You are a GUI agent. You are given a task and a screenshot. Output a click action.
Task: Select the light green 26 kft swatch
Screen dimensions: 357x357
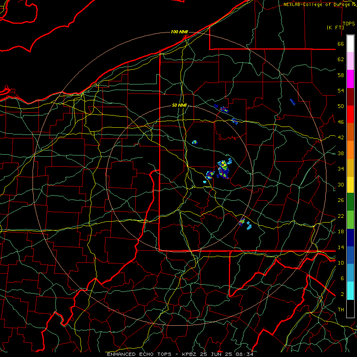(350, 220)
